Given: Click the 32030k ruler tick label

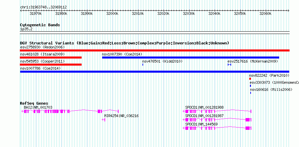Looking at the screenshot, I should pos(189,14).
